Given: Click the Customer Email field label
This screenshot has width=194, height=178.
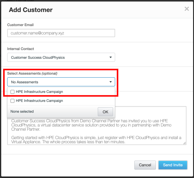Looking at the screenshot, I should [20, 25].
